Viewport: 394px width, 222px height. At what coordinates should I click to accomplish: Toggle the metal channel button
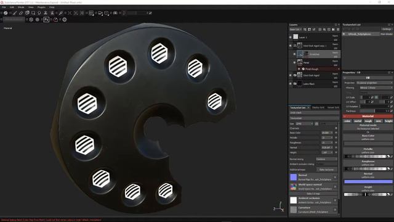[358, 121]
